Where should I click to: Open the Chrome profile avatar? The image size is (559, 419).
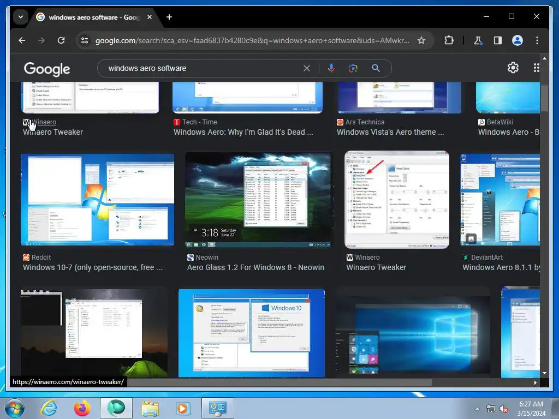(518, 40)
